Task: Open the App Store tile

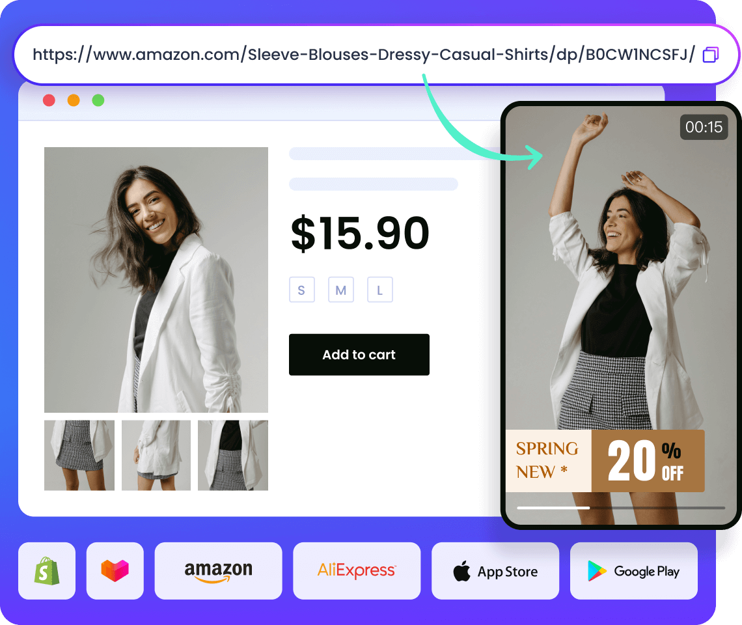Action: click(x=495, y=571)
